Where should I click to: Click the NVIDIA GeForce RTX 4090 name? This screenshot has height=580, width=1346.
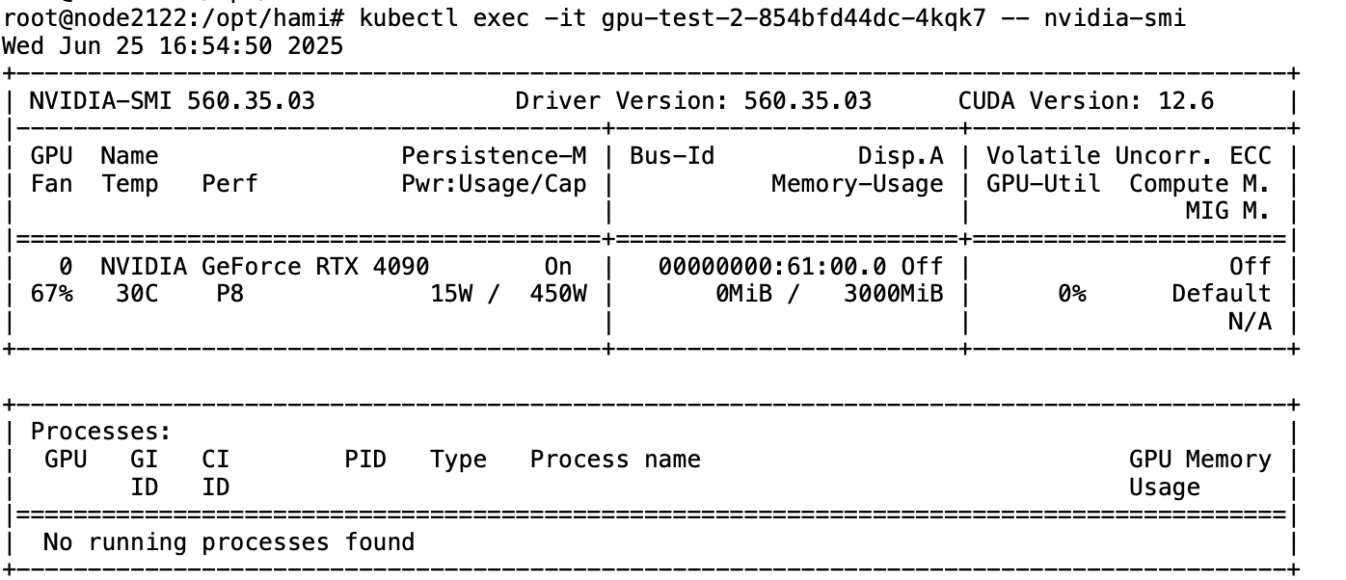265,266
